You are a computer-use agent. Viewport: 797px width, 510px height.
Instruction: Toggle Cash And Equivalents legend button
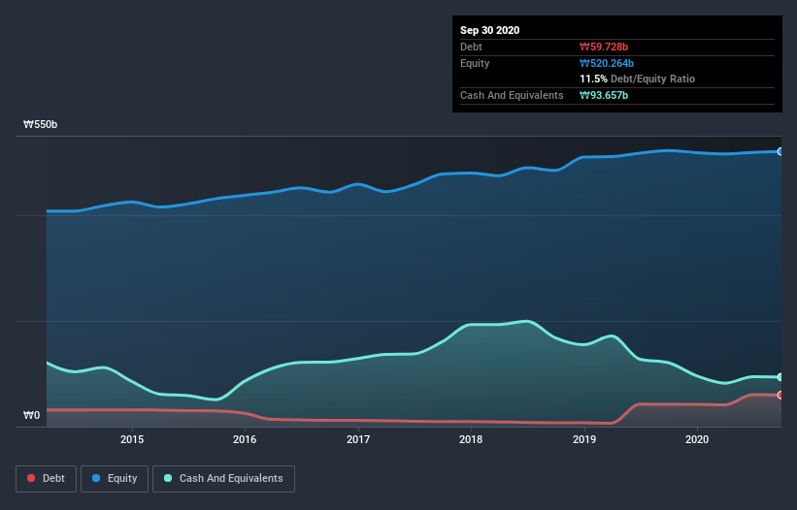pos(223,479)
